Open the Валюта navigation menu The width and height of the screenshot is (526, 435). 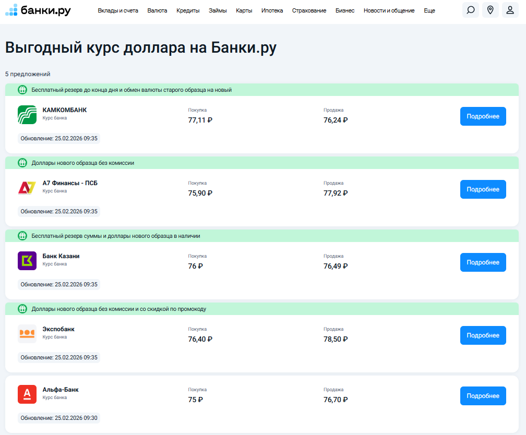click(158, 10)
